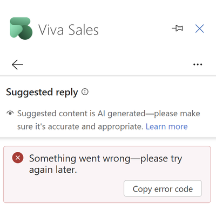Image resolution: width=216 pixels, height=212 pixels.
Task: Click the word "Something" in the error
Action: [x=52, y=159]
